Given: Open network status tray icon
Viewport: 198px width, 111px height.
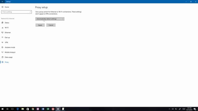Looking at the screenshot, I should [176, 109].
